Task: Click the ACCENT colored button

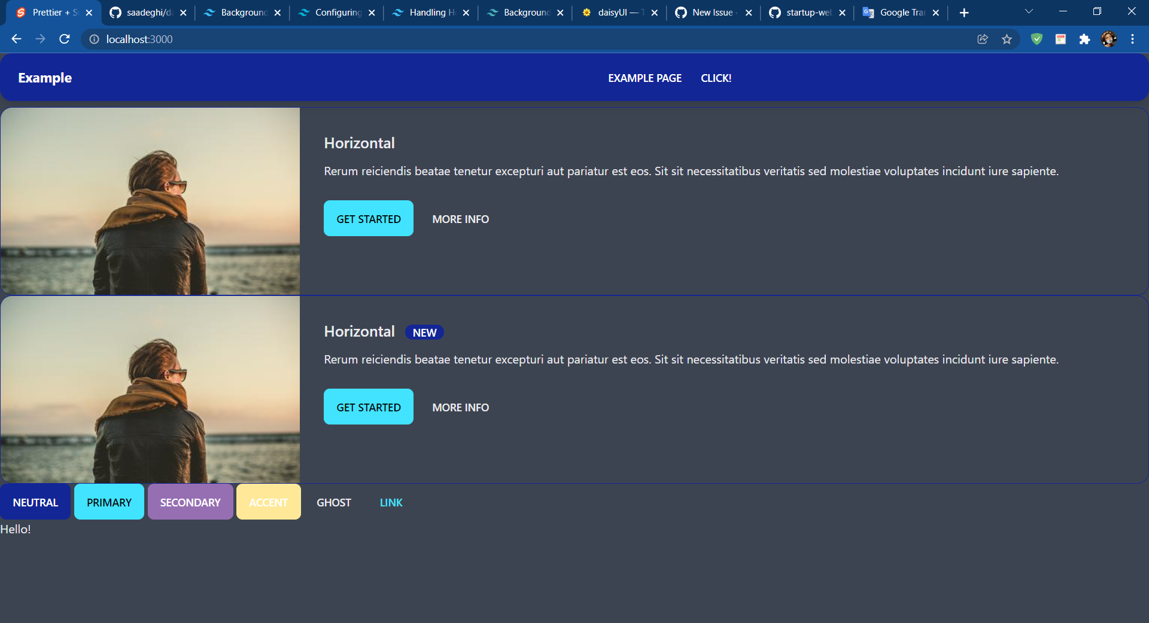Action: pos(268,502)
